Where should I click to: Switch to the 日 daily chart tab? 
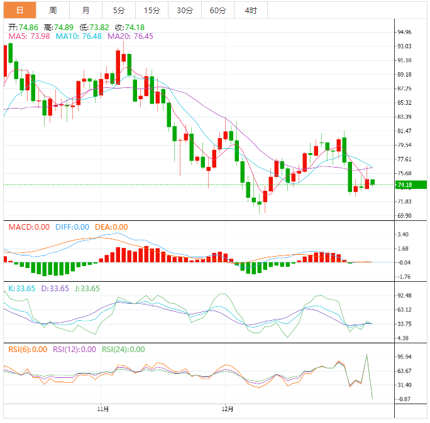[19, 10]
